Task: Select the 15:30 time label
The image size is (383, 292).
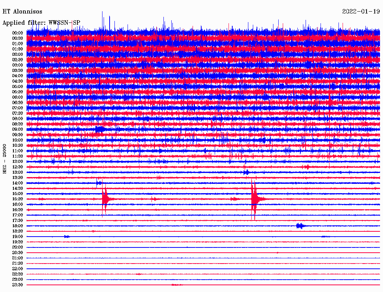Action: tap(18, 199)
